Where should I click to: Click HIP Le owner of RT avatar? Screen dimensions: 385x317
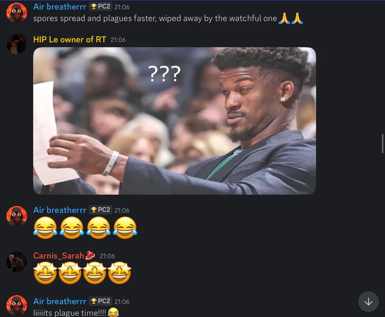click(16, 44)
